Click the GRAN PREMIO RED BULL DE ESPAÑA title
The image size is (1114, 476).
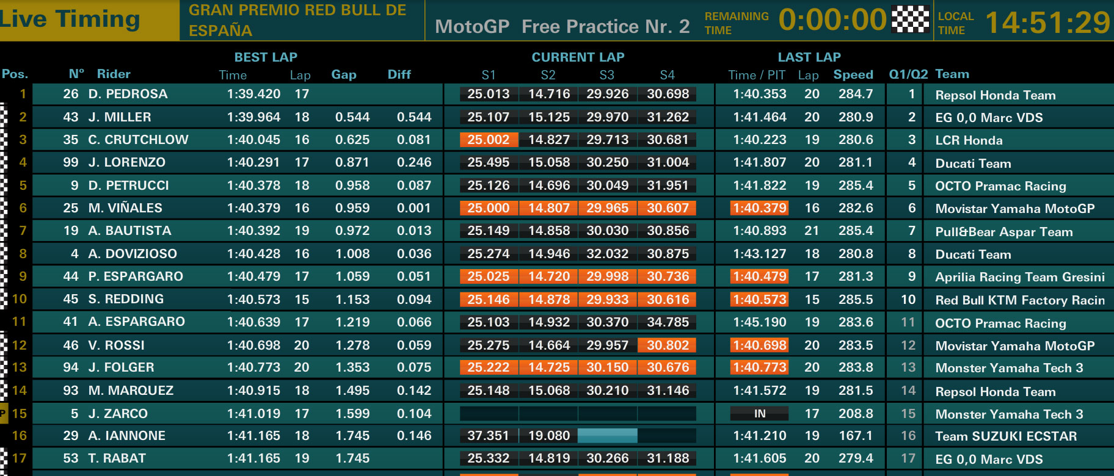tap(297, 20)
